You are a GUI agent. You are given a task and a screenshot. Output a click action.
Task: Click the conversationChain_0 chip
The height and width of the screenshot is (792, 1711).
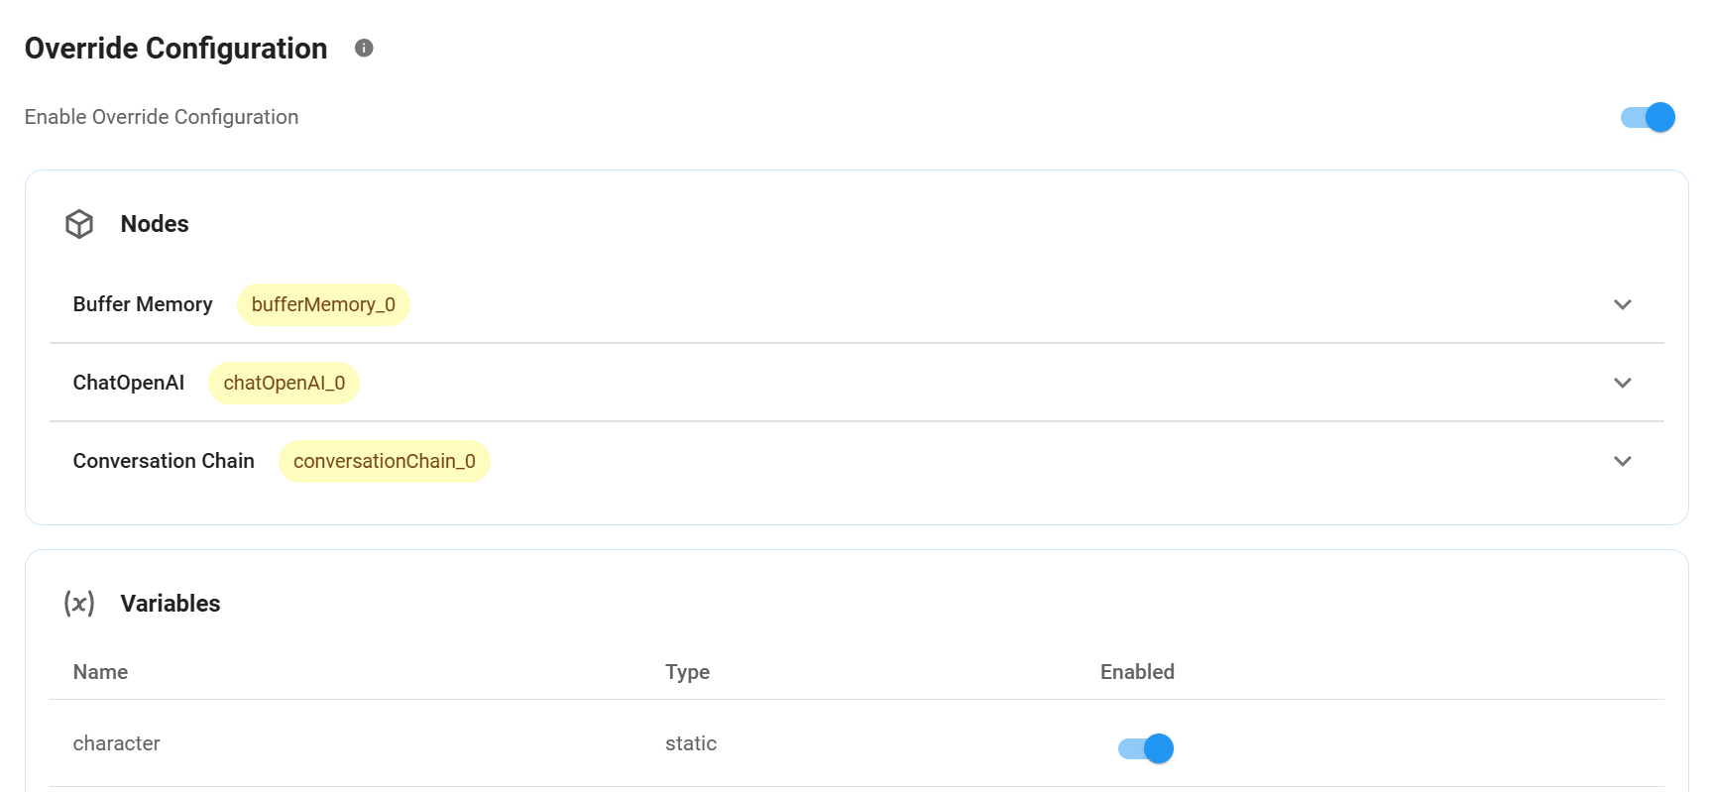384,461
